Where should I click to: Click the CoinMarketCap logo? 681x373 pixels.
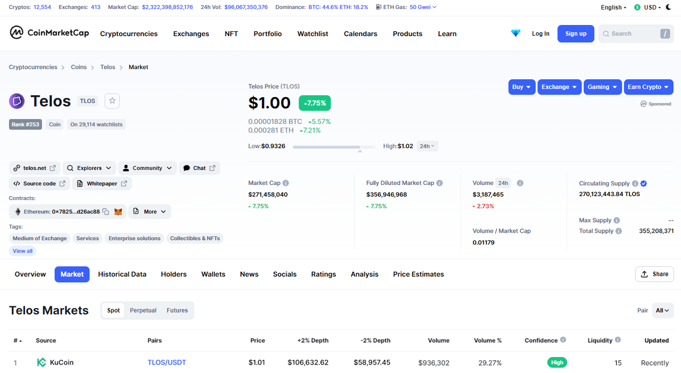point(49,33)
